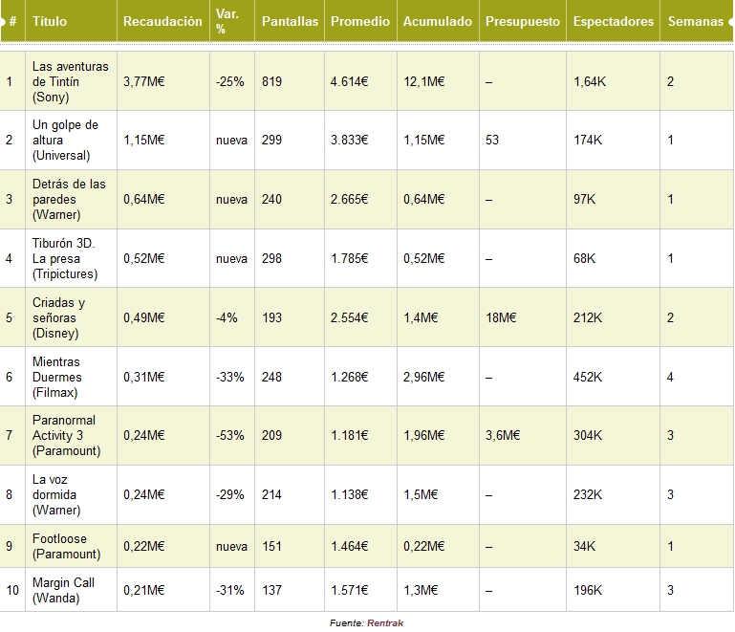Click the 1.571€ promedio value

pos(349,590)
